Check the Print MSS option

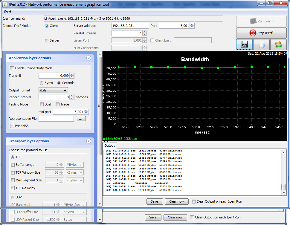[12, 126]
